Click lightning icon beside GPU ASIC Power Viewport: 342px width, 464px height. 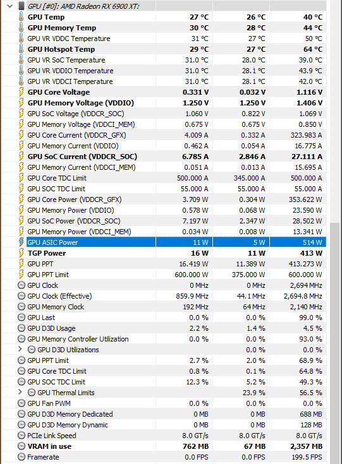[21, 242]
